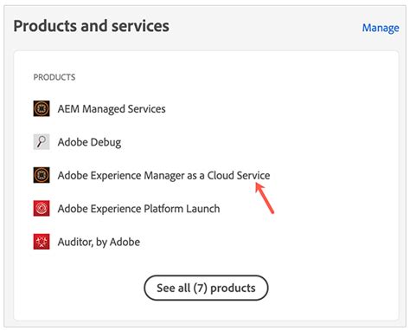Screen dimensions: 410x331
Task: Open AEM Managed Services
Action: pos(112,109)
